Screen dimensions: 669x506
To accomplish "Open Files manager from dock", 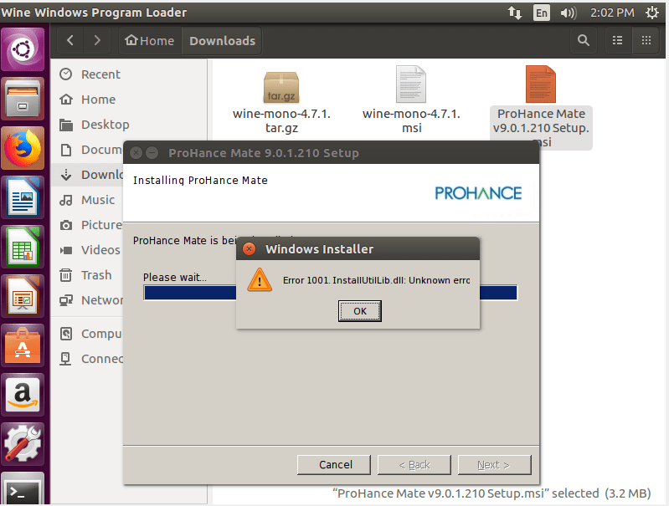I will [x=22, y=99].
